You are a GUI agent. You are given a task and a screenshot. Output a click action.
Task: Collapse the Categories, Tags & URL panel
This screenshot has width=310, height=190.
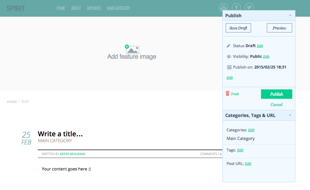pyautogui.click(x=290, y=115)
